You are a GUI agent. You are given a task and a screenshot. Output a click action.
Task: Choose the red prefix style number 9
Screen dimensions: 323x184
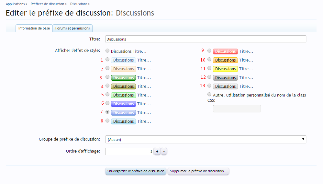209,51
